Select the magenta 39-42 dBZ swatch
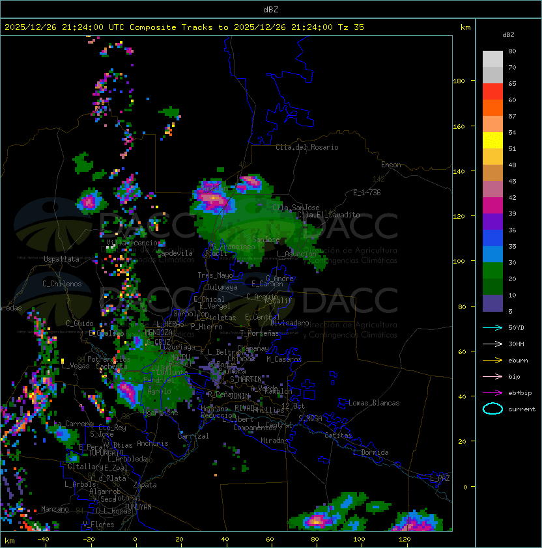Image resolution: width=542 pixels, height=548 pixels. point(492,206)
